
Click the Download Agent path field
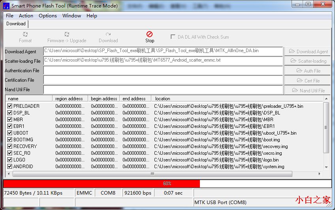click(163, 51)
